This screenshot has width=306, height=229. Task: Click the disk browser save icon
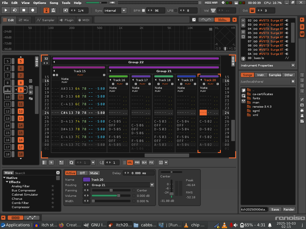(x=302, y=34)
